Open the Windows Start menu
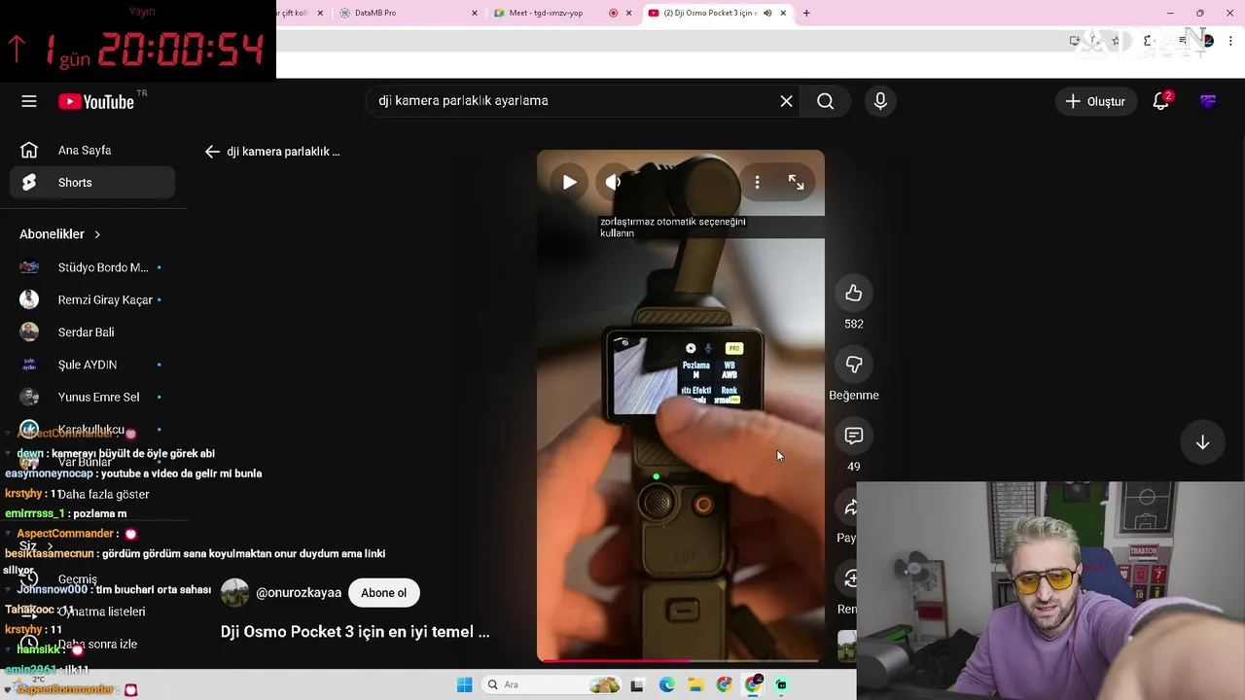Screen dimensions: 1245x700 (465, 685)
